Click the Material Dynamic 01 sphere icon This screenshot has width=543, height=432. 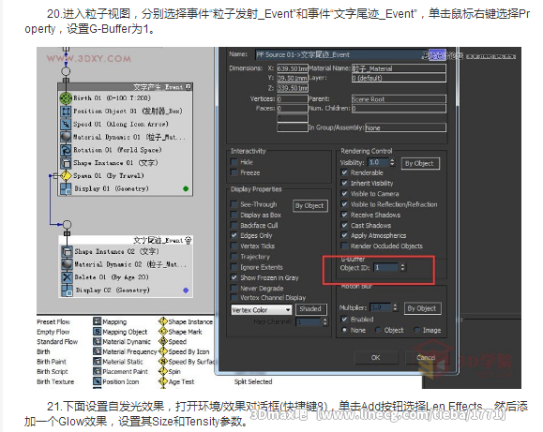coord(66,137)
